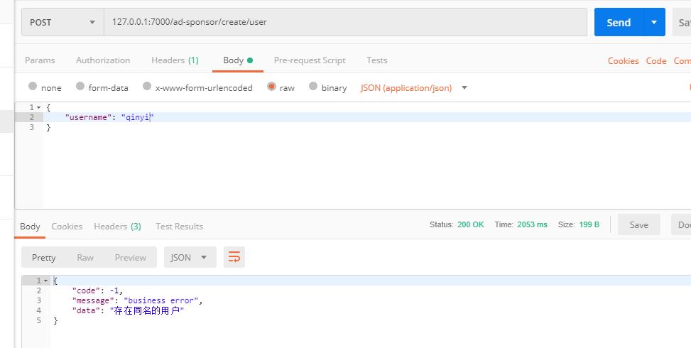
Task: Select the request Body tab
Action: (237, 60)
